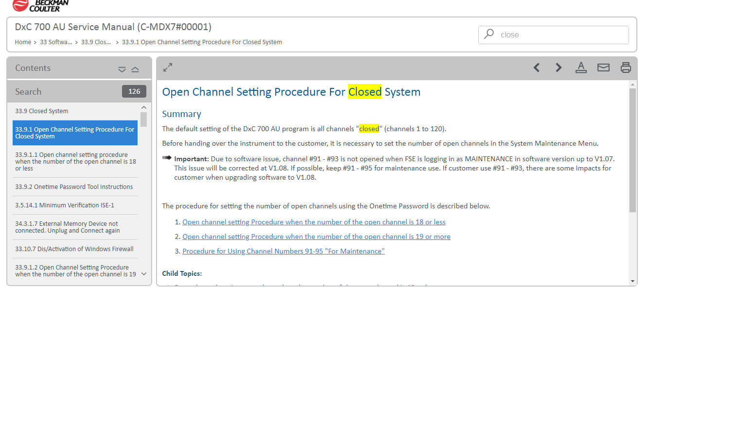Click the 'Important:' note arrow icon
This screenshot has height=440, width=736.
(167, 157)
